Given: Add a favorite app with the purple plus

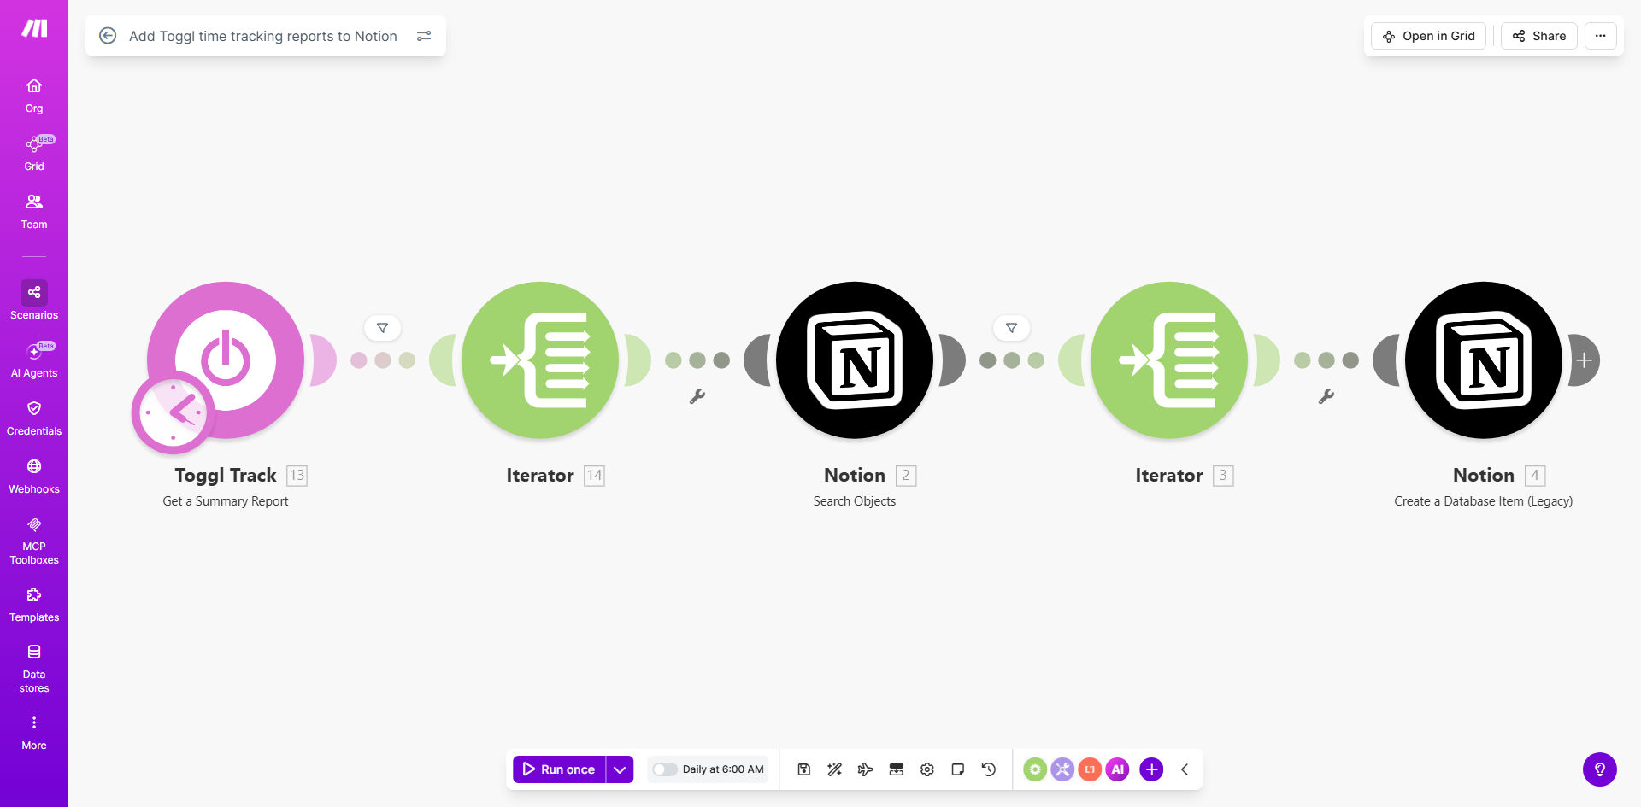Looking at the screenshot, I should (x=1151, y=769).
